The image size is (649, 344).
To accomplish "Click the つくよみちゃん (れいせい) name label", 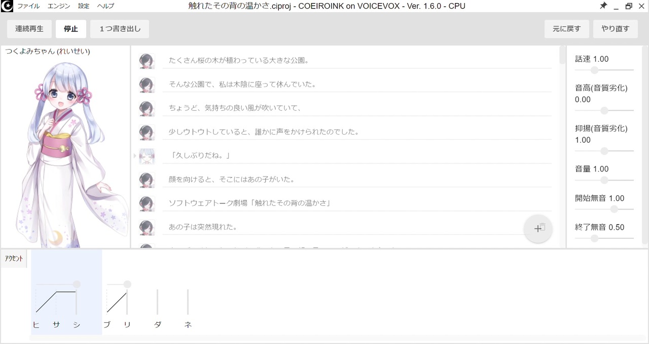I will click(x=48, y=51).
